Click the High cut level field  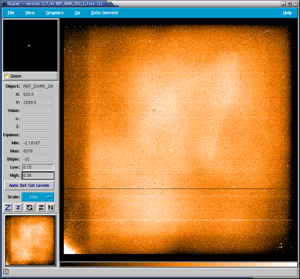(x=38, y=175)
